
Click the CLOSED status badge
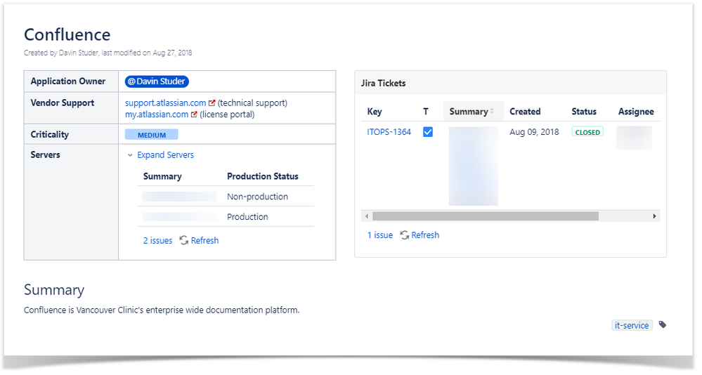(x=587, y=132)
